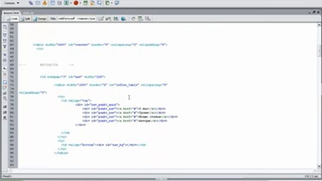
Task: Collapse Selection in the coding toolbar
Action: [x=5, y=41]
